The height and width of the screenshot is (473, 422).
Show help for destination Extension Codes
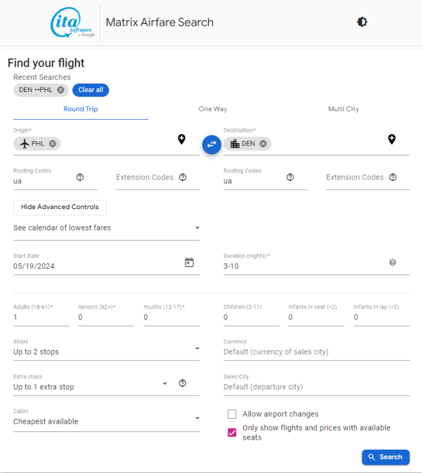click(393, 177)
